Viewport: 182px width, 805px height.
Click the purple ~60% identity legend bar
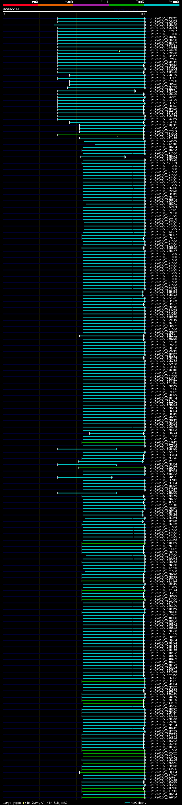tap(91, 5)
